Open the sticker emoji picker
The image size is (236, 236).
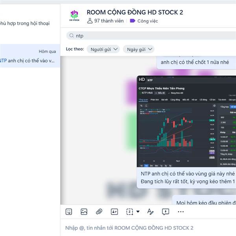pos(69,212)
